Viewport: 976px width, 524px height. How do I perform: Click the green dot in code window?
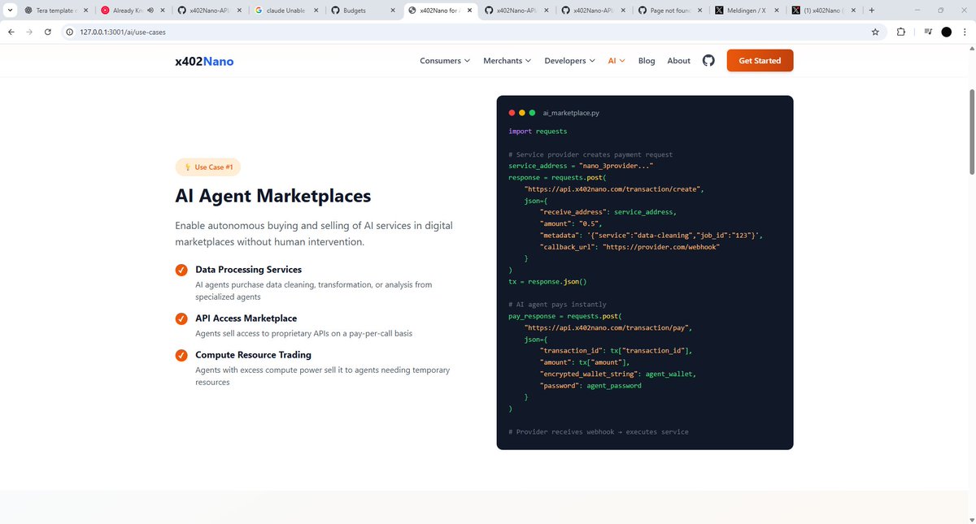(532, 113)
